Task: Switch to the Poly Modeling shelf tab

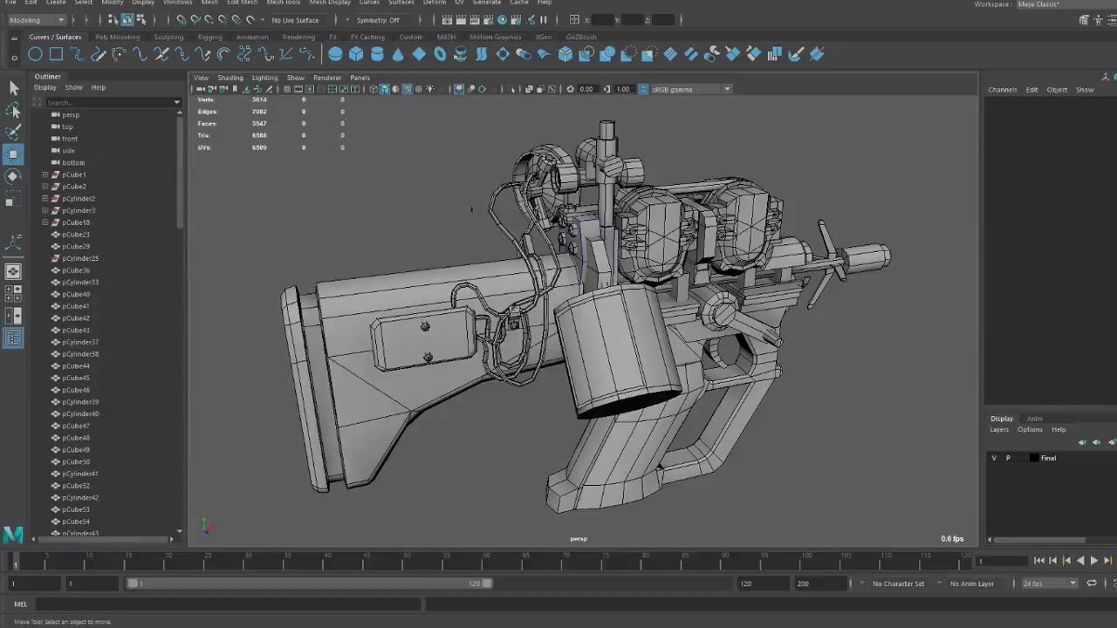Action: [x=117, y=37]
